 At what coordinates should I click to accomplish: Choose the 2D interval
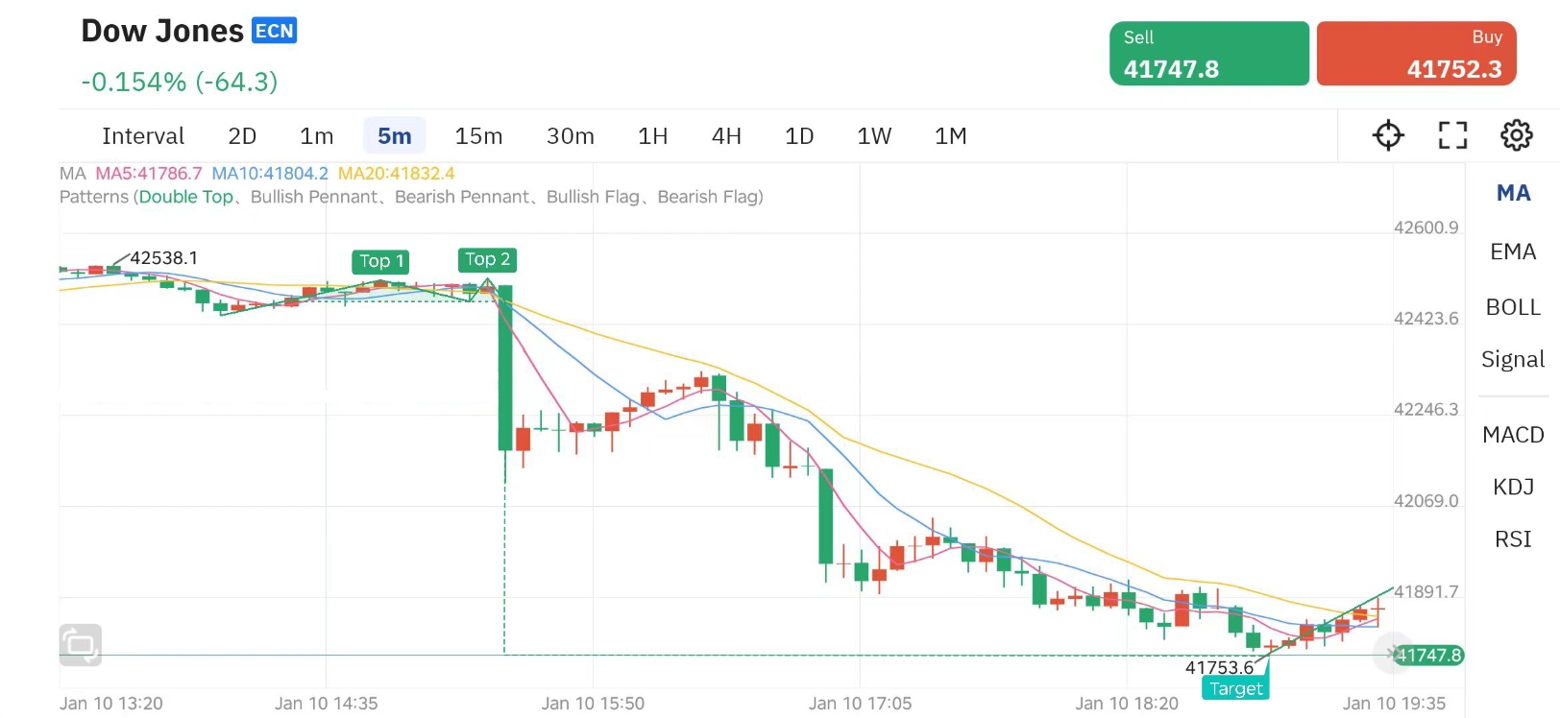coord(242,136)
